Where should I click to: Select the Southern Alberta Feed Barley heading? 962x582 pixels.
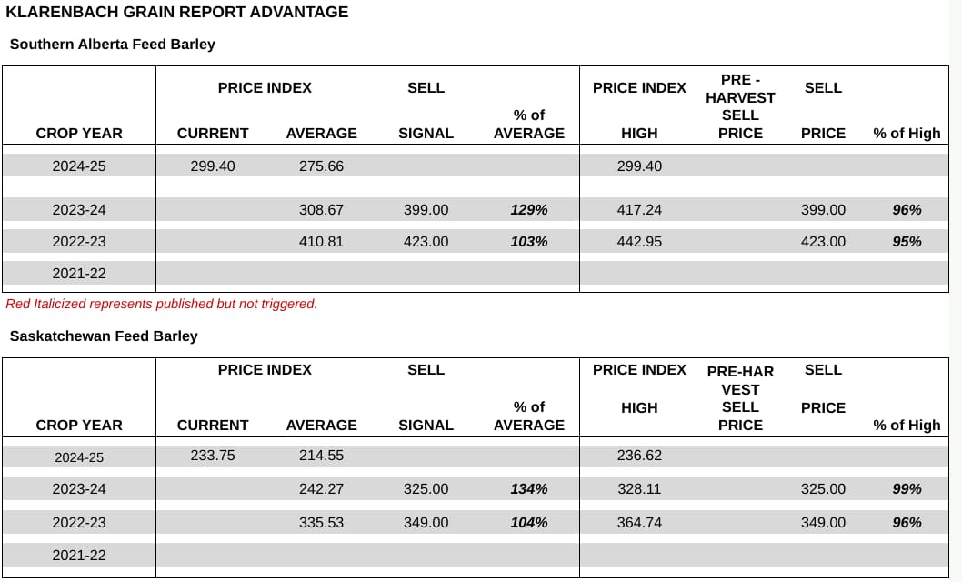coord(113,44)
